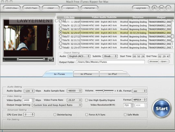Open Video Frame Rate 29.97 dropdown
The width and height of the screenshot is (175, 132).
tap(74, 100)
